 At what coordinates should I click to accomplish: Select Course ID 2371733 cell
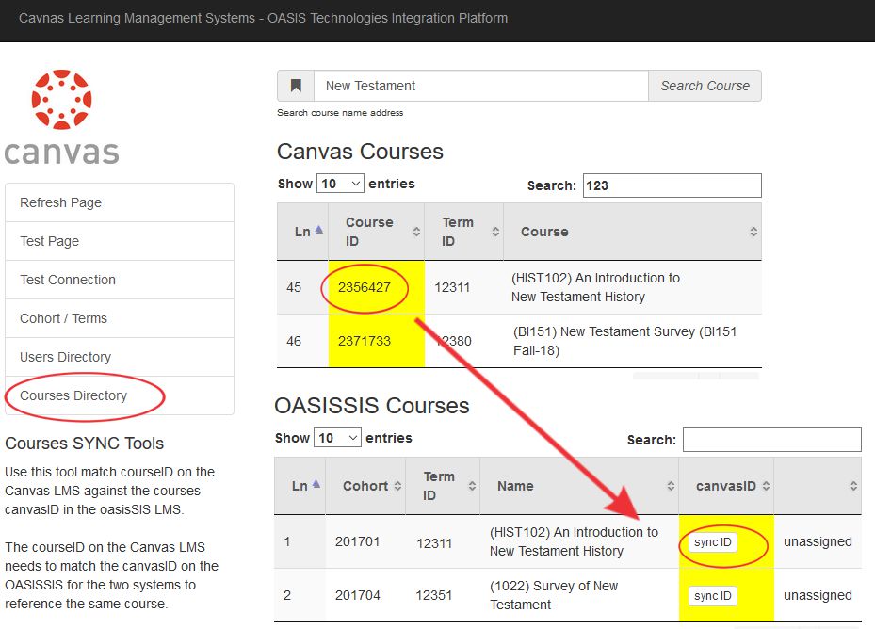coord(376,341)
